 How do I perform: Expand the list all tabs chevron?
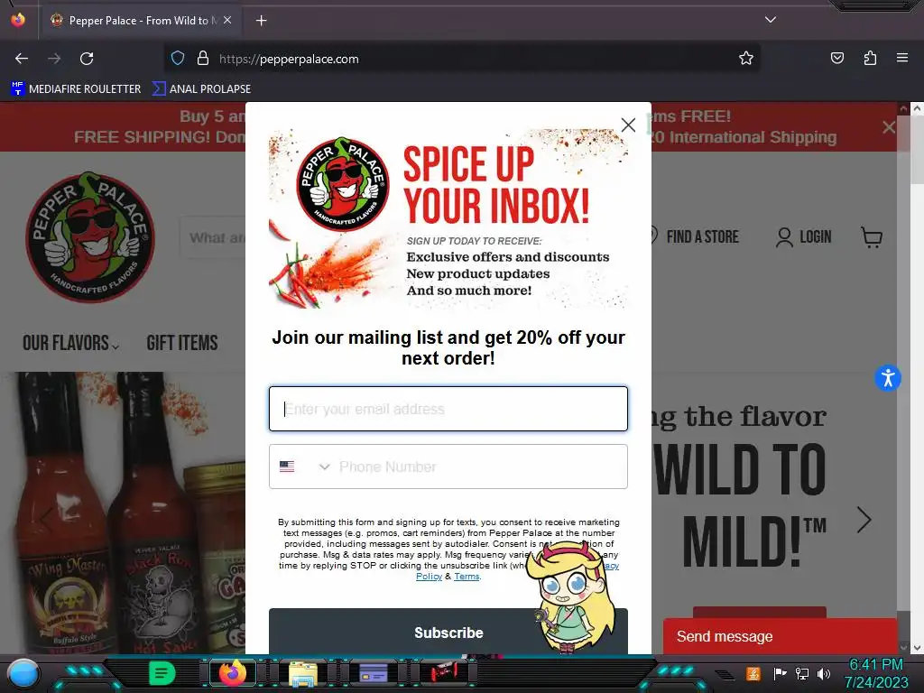pos(771,20)
